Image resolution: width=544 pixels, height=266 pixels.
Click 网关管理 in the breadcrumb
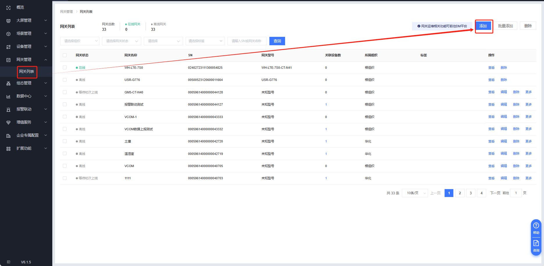coord(67,12)
